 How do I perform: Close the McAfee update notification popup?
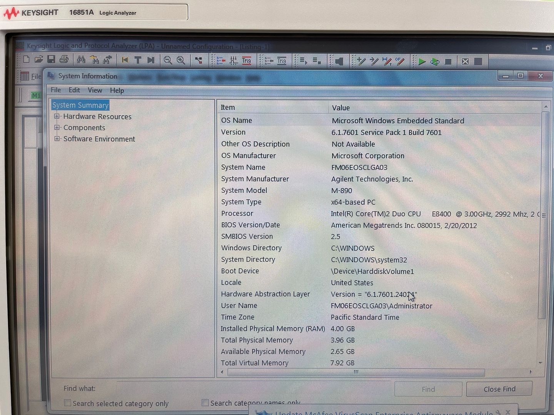tap(508, 412)
